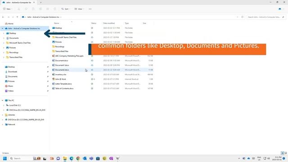Expand Microsoft Teams Chat Files tree node
This screenshot has height=162, width=288.
click(4, 43)
